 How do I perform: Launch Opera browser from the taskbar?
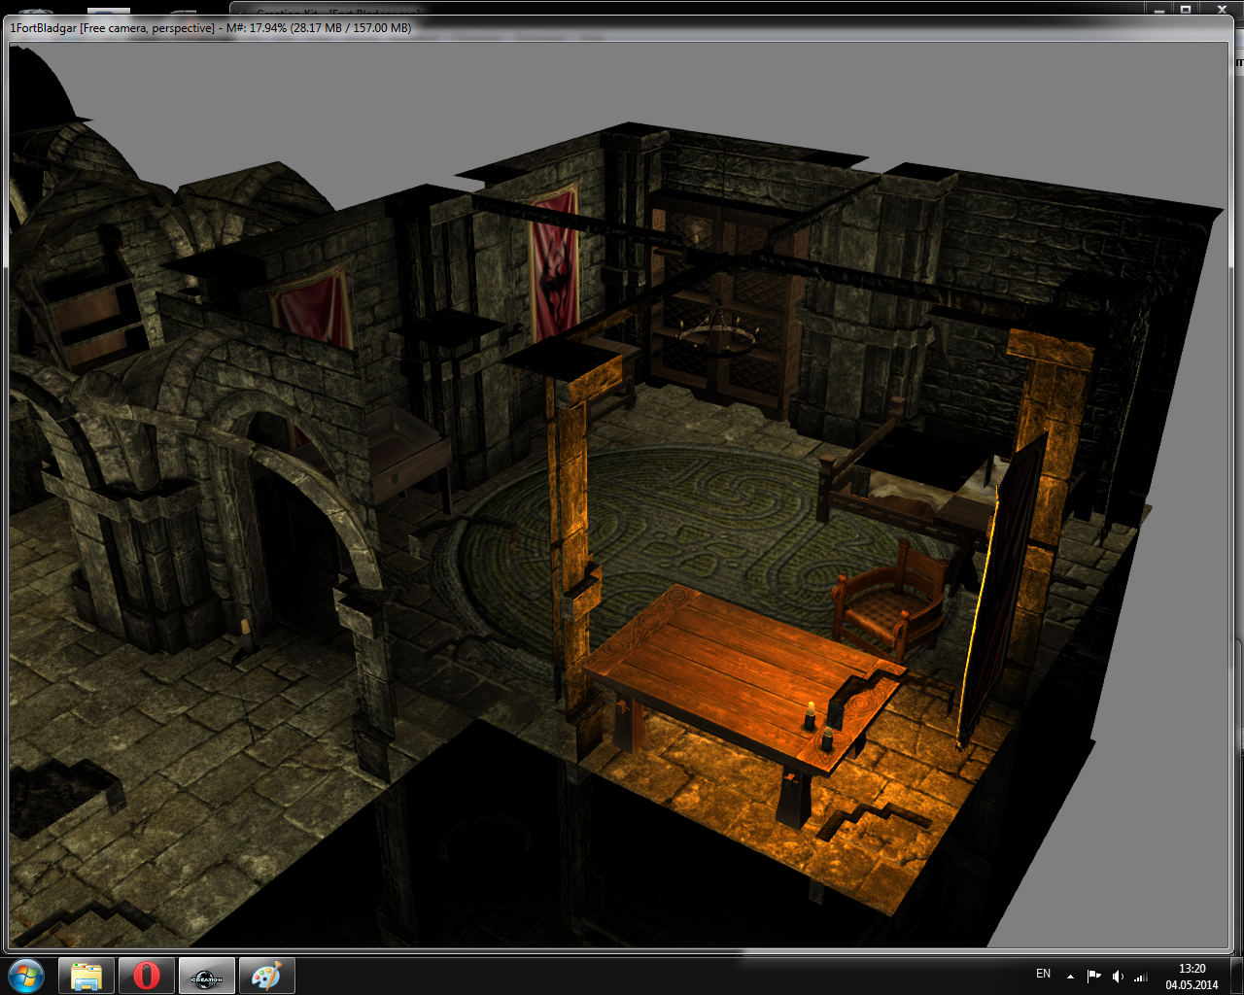147,976
